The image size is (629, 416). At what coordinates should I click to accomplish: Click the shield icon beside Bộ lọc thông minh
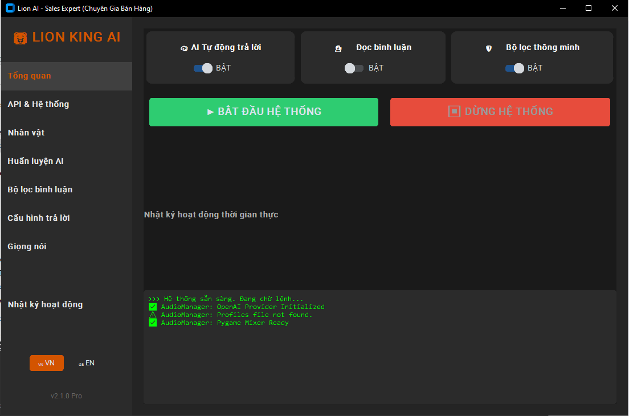coord(488,49)
